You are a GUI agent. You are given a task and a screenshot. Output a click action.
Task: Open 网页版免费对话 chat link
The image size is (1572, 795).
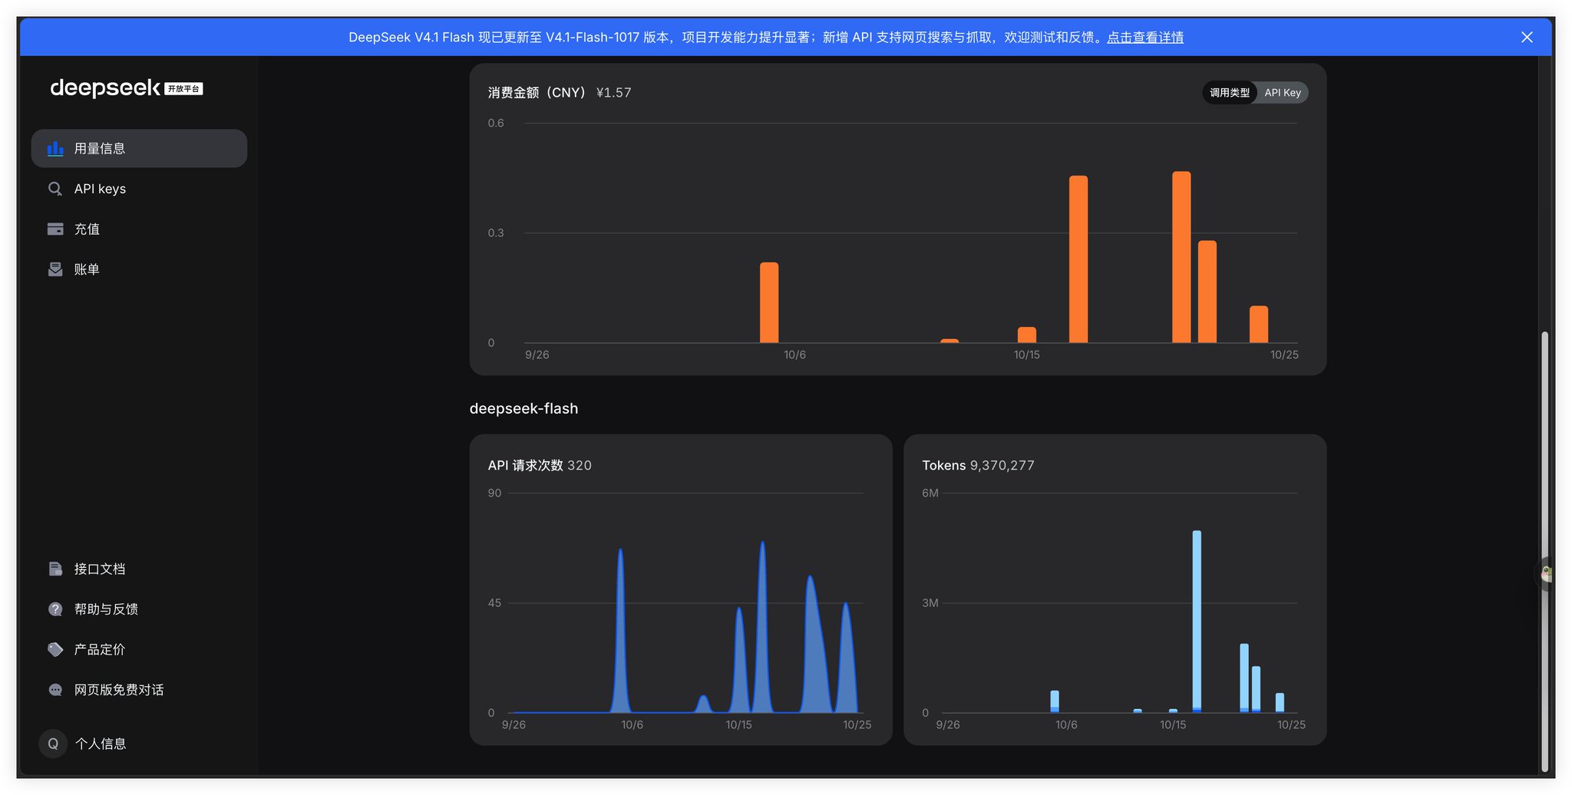[x=139, y=690]
